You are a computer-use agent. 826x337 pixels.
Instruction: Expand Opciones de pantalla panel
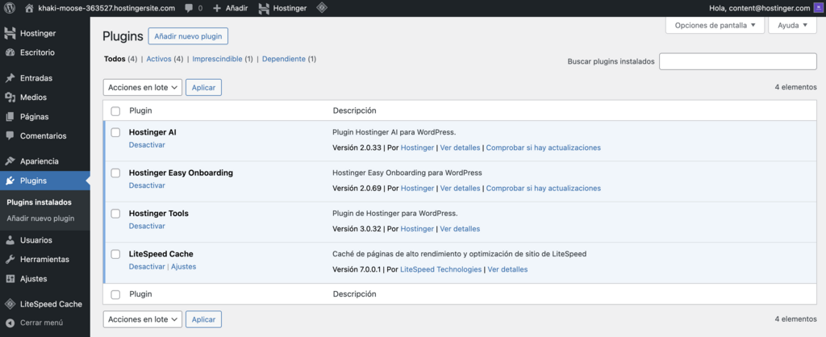pos(715,25)
